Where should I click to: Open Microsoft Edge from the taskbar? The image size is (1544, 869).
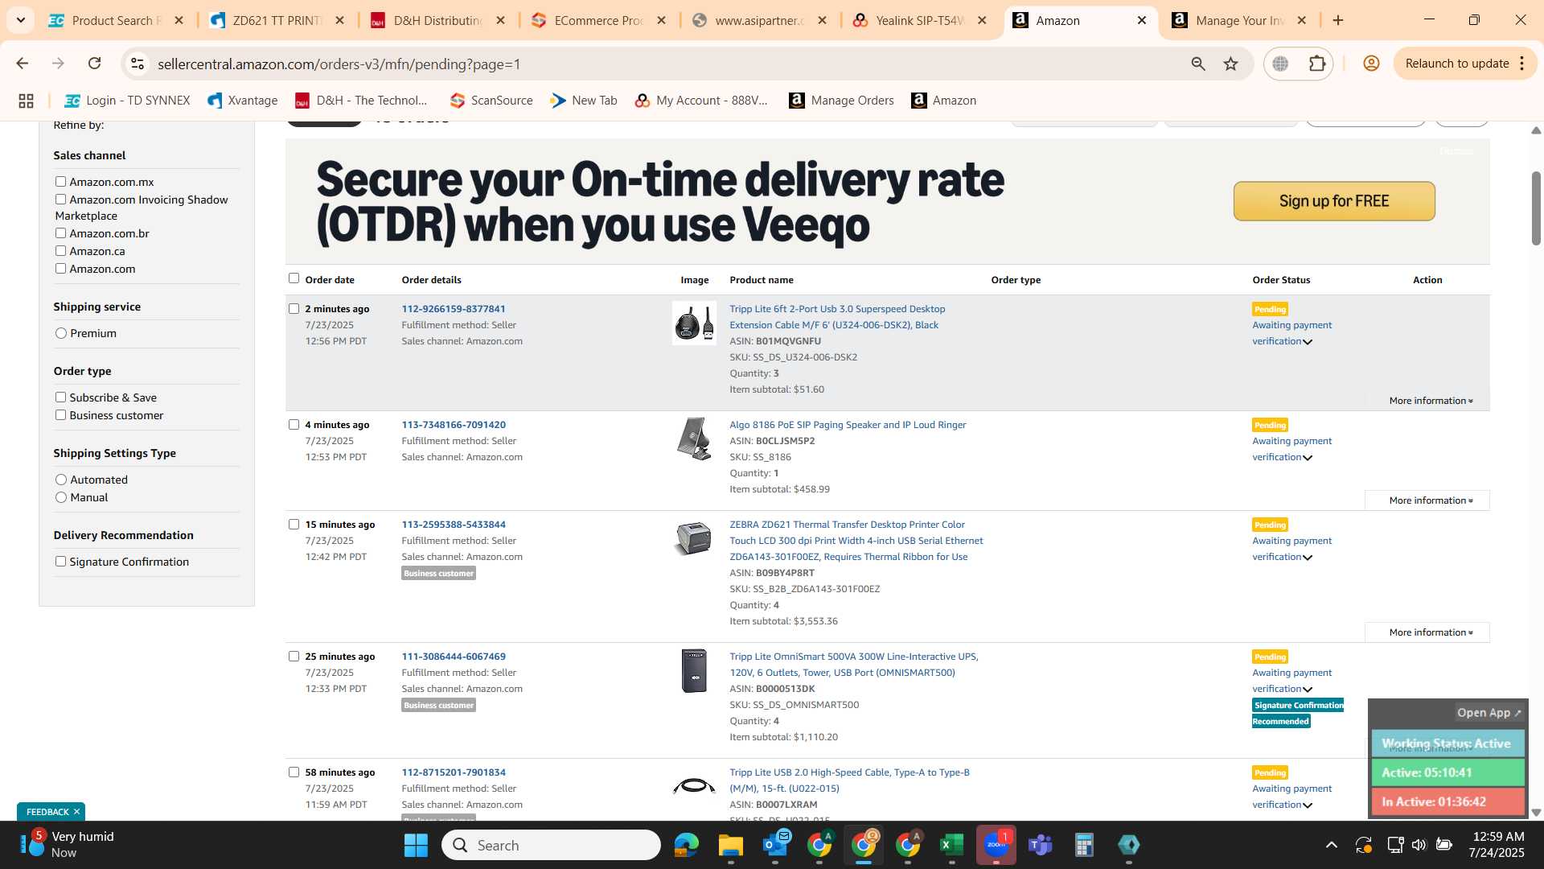(686, 845)
